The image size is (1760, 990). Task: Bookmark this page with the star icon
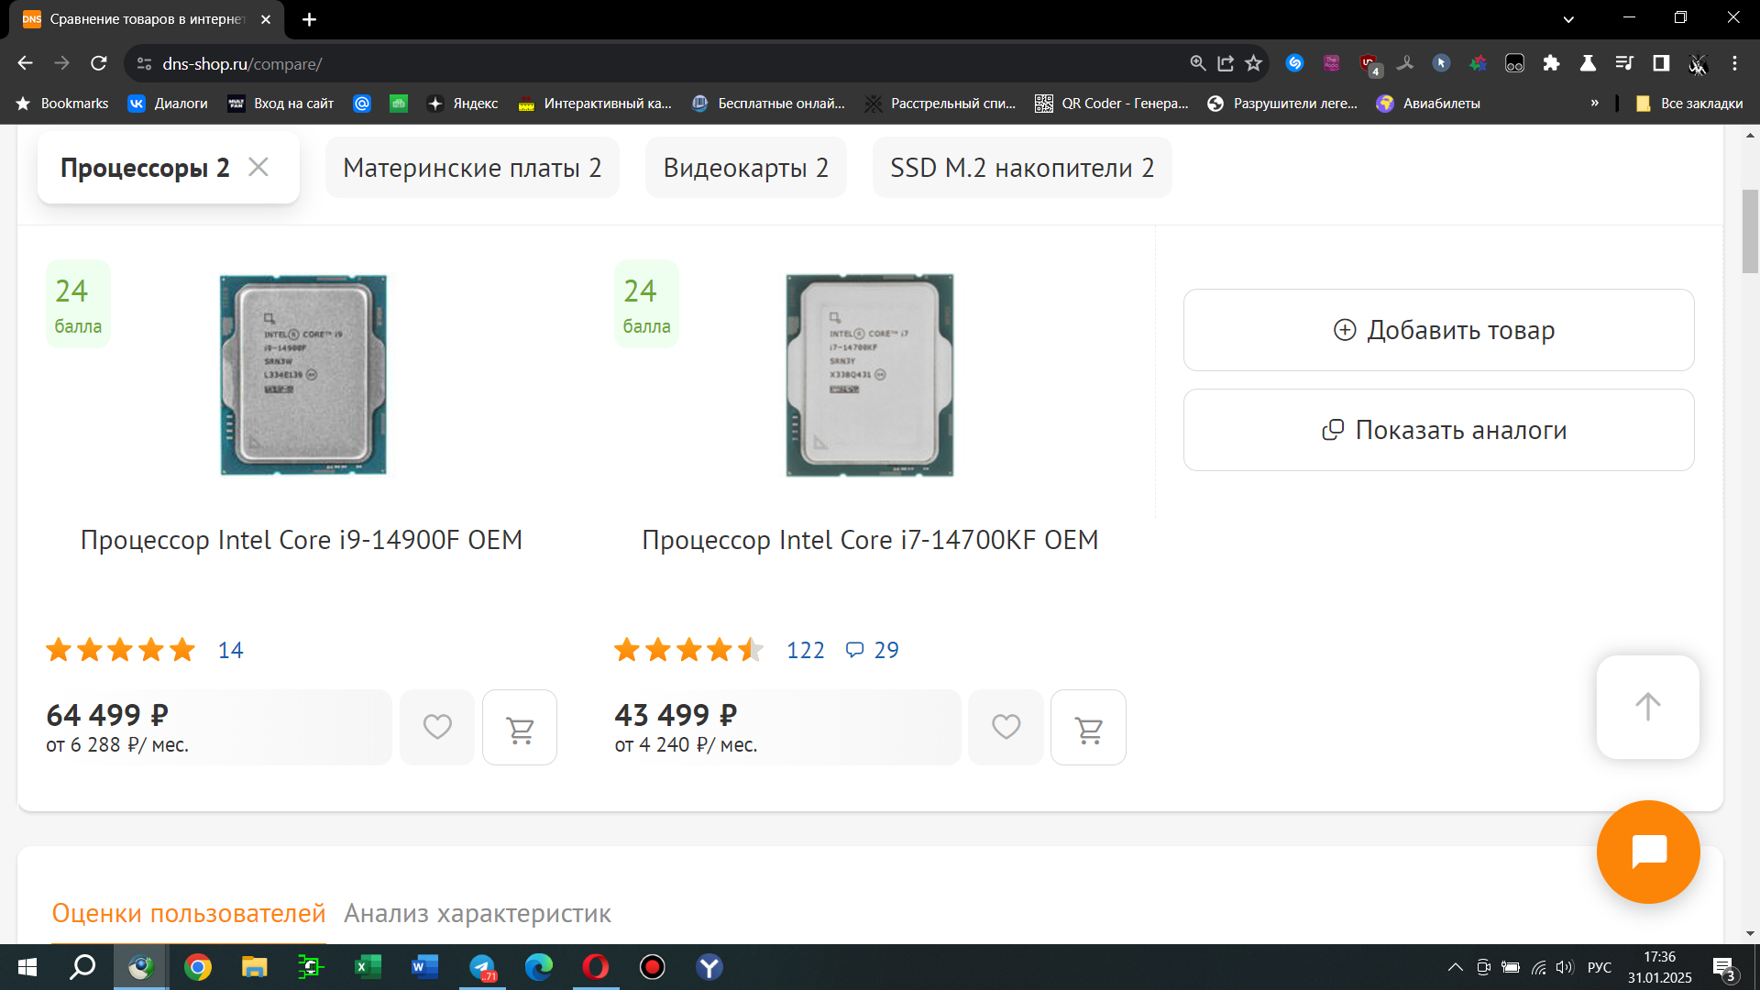[1253, 63]
